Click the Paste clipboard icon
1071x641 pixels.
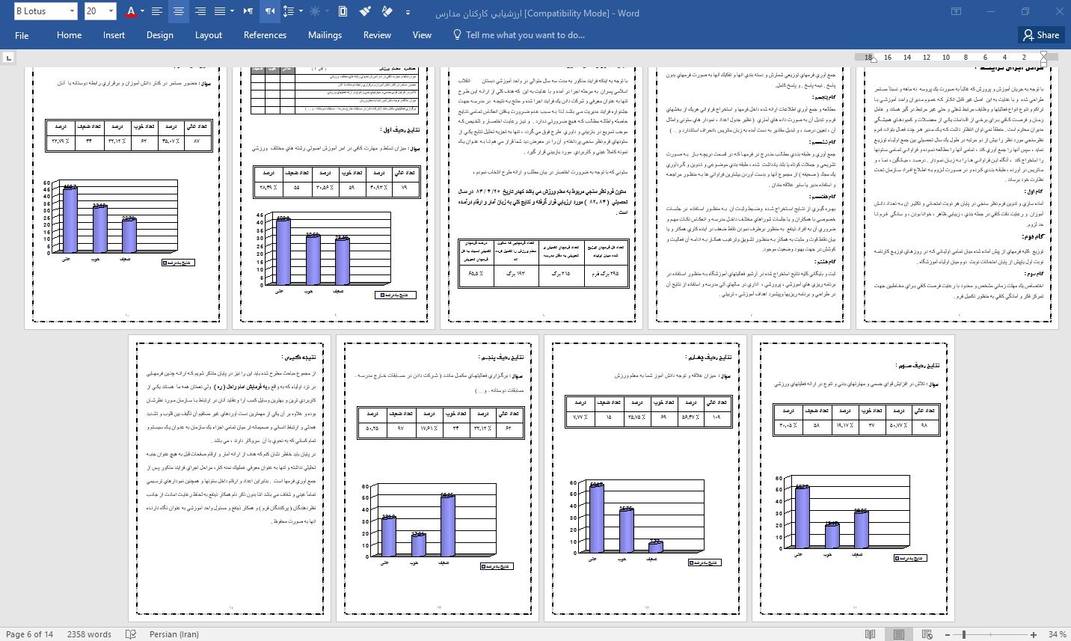[x=343, y=11]
